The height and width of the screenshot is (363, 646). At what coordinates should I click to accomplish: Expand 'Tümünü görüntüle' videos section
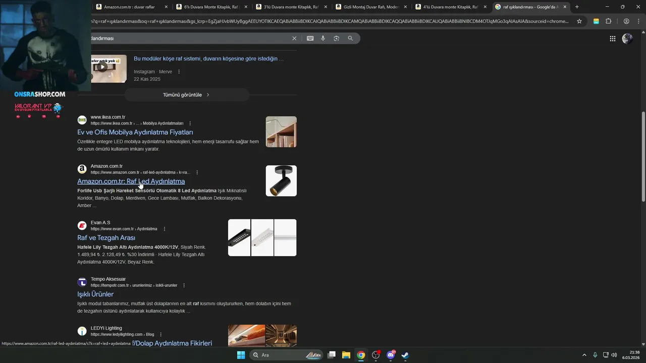point(187,95)
